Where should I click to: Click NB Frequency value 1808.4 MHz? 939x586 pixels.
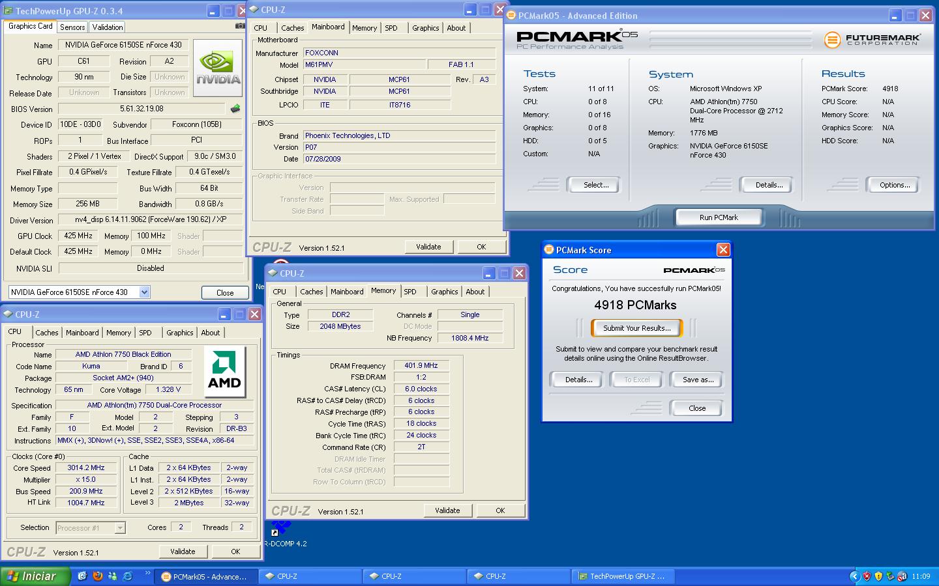pos(470,338)
